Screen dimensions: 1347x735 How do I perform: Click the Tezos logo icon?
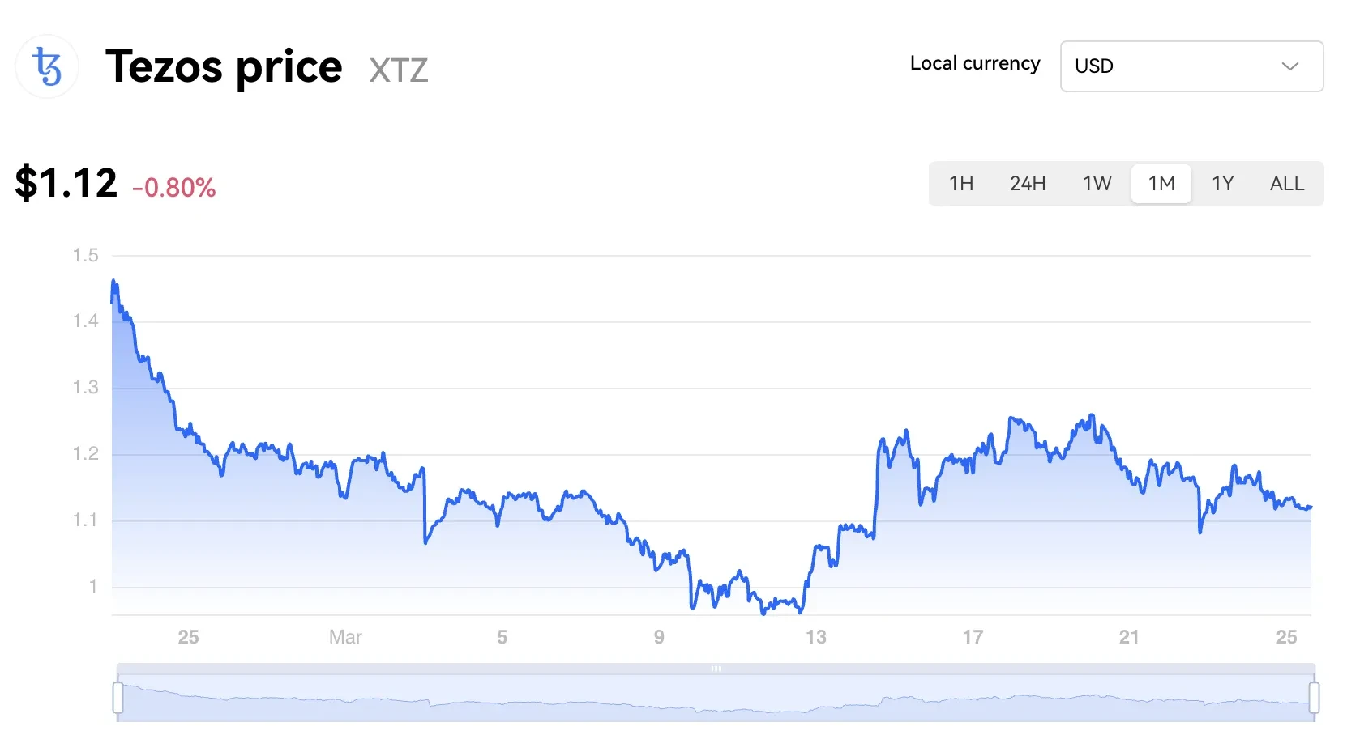click(x=46, y=66)
